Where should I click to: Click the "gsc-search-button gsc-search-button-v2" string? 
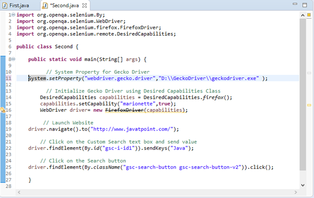coord(182,167)
